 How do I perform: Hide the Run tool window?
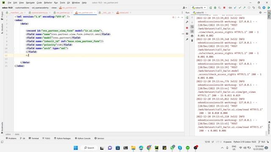[x=265, y=13]
